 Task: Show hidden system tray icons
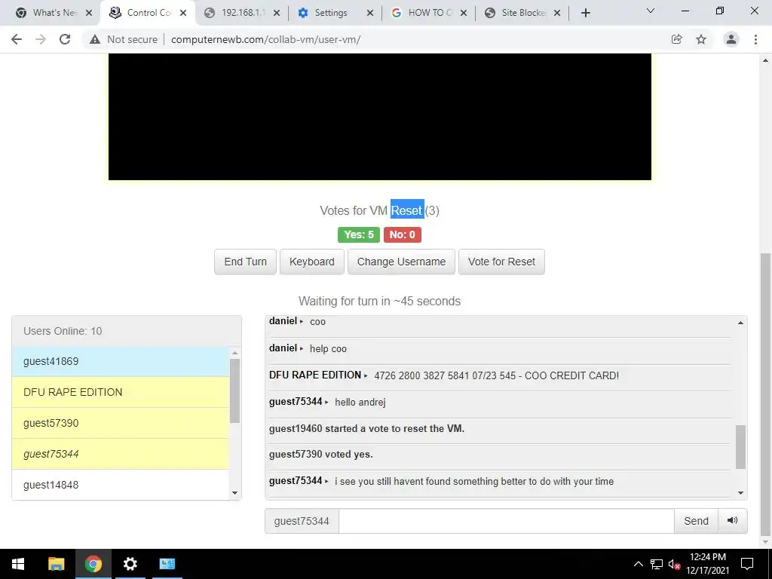pos(638,564)
